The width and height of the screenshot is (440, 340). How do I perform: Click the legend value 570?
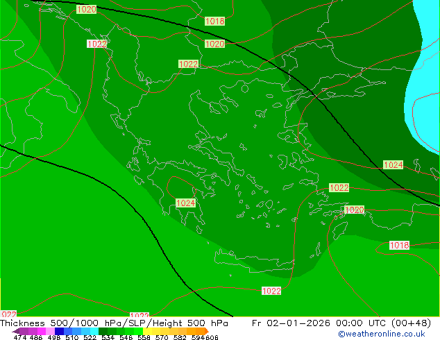point(162,337)
